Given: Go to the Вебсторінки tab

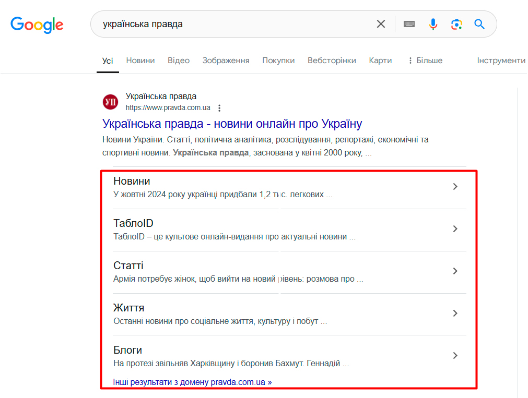Looking at the screenshot, I should click(332, 61).
